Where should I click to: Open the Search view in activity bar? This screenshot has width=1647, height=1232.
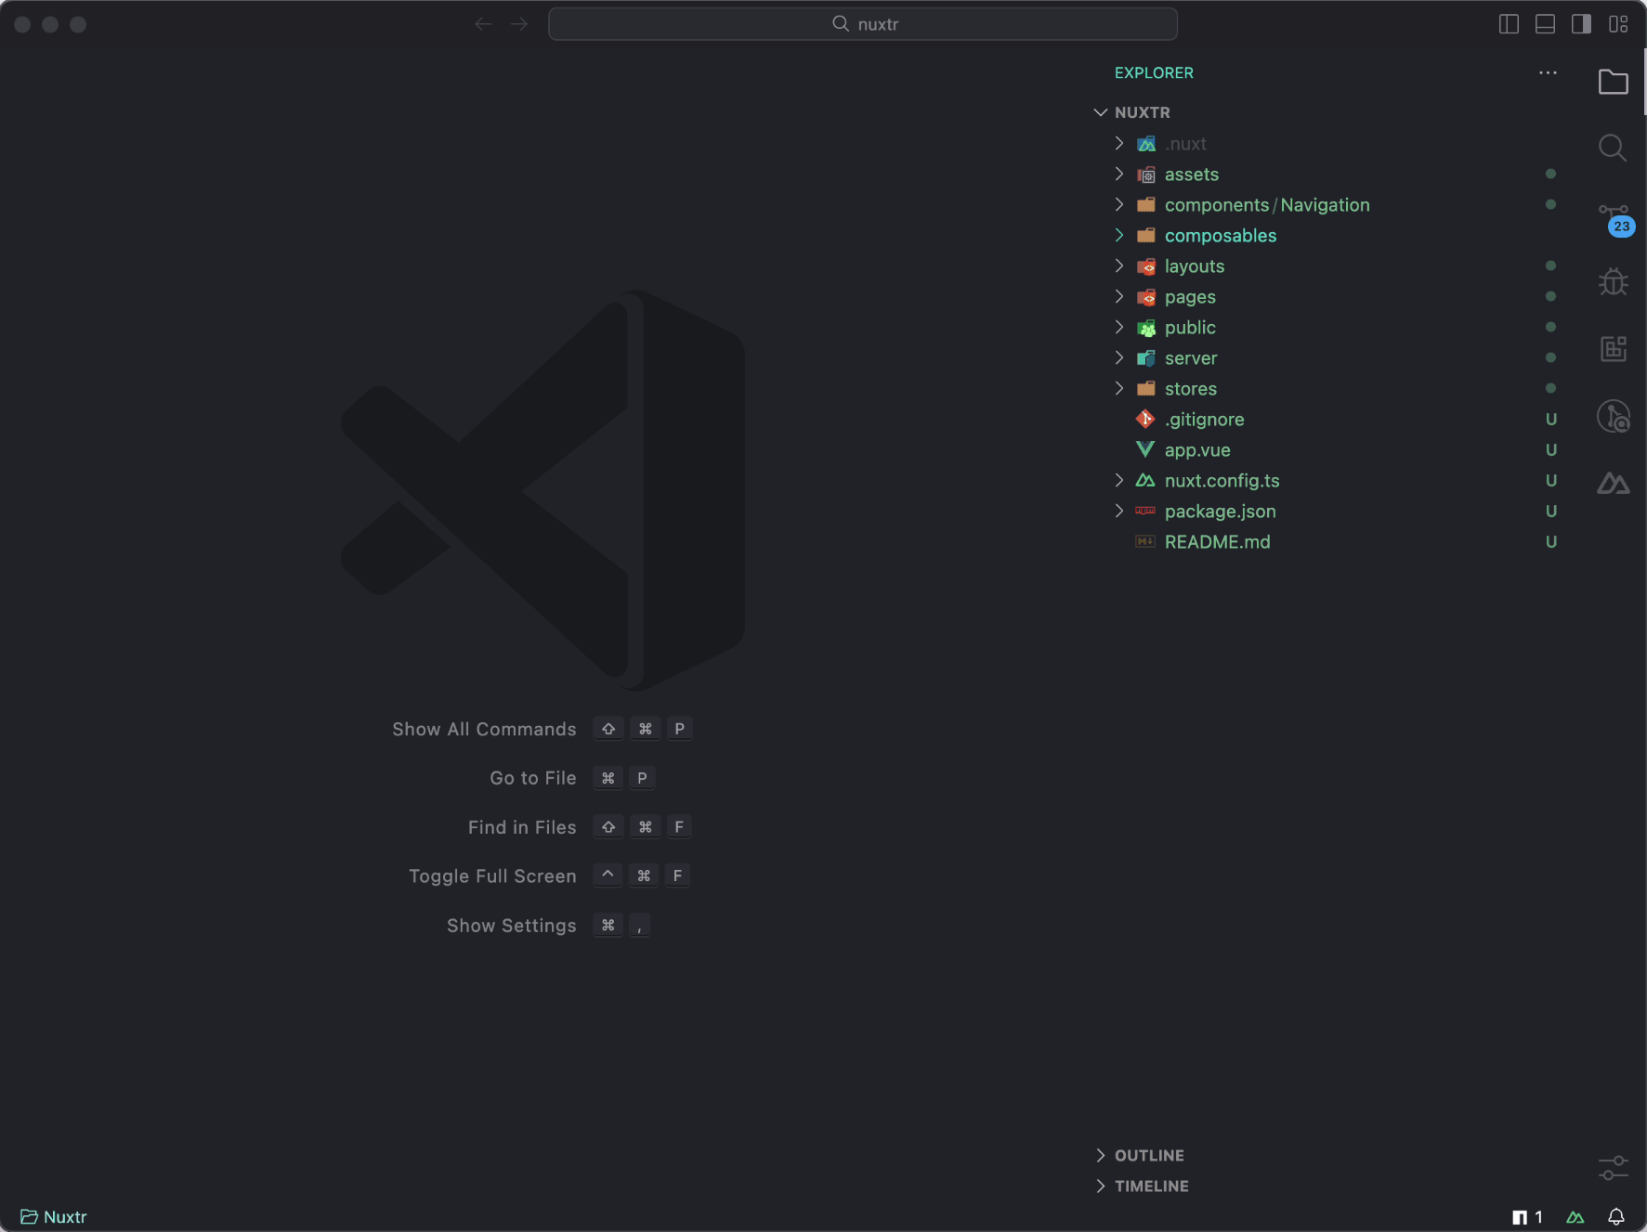click(x=1613, y=148)
